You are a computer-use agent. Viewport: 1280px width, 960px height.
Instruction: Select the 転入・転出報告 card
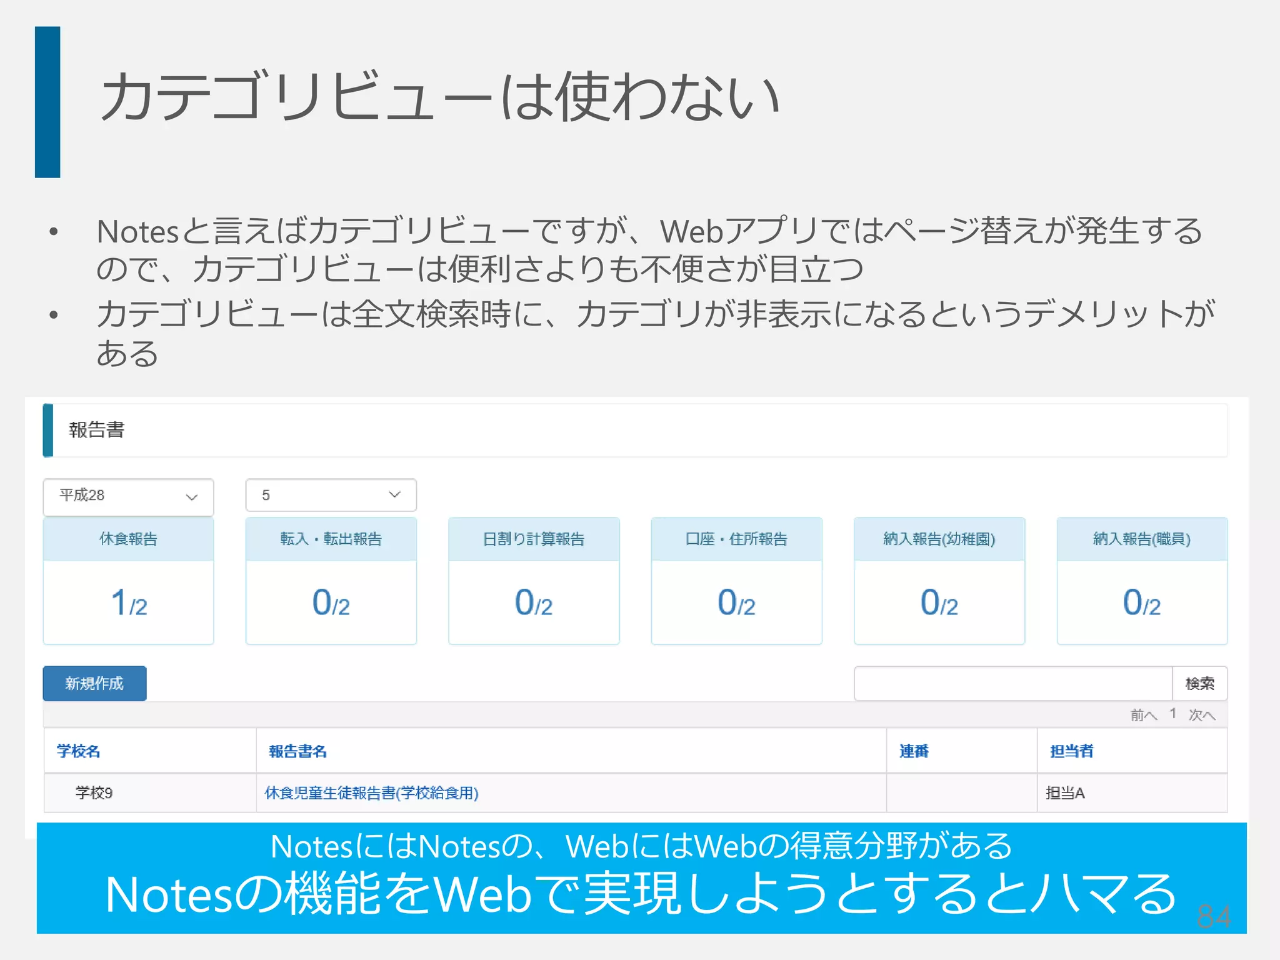[x=331, y=581]
